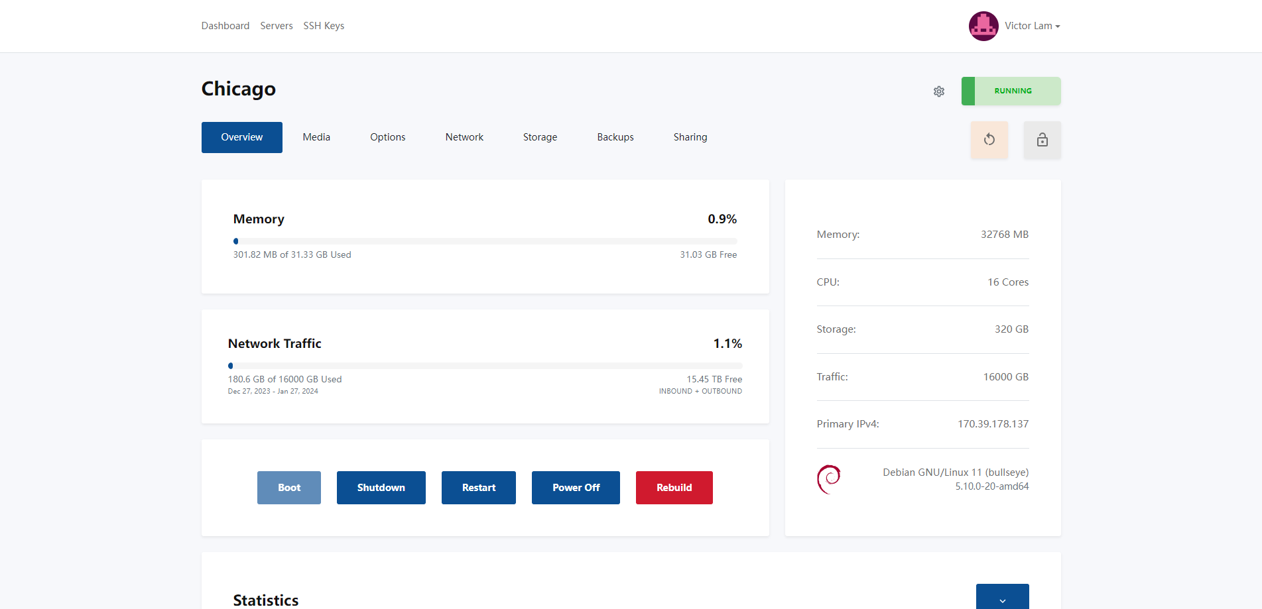
Task: Click the Restart button
Action: 479,488
